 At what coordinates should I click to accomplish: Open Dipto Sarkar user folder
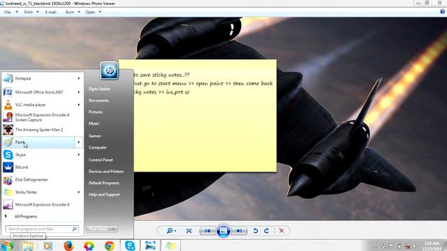(x=99, y=89)
